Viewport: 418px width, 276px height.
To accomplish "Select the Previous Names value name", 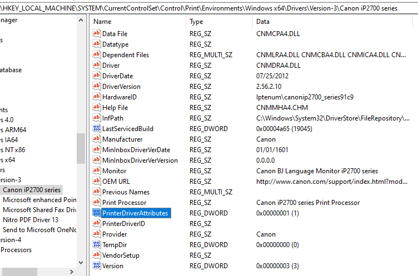I will pos(126,192).
